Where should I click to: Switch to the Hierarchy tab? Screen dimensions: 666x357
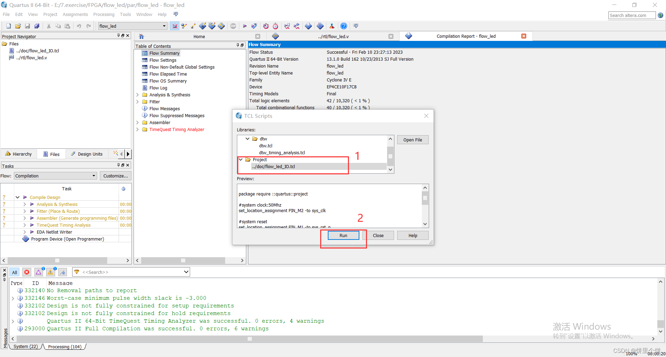click(19, 154)
